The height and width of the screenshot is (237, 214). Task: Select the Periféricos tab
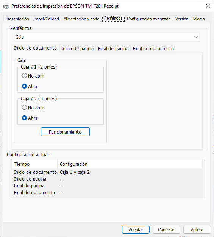pyautogui.click(x=113, y=18)
